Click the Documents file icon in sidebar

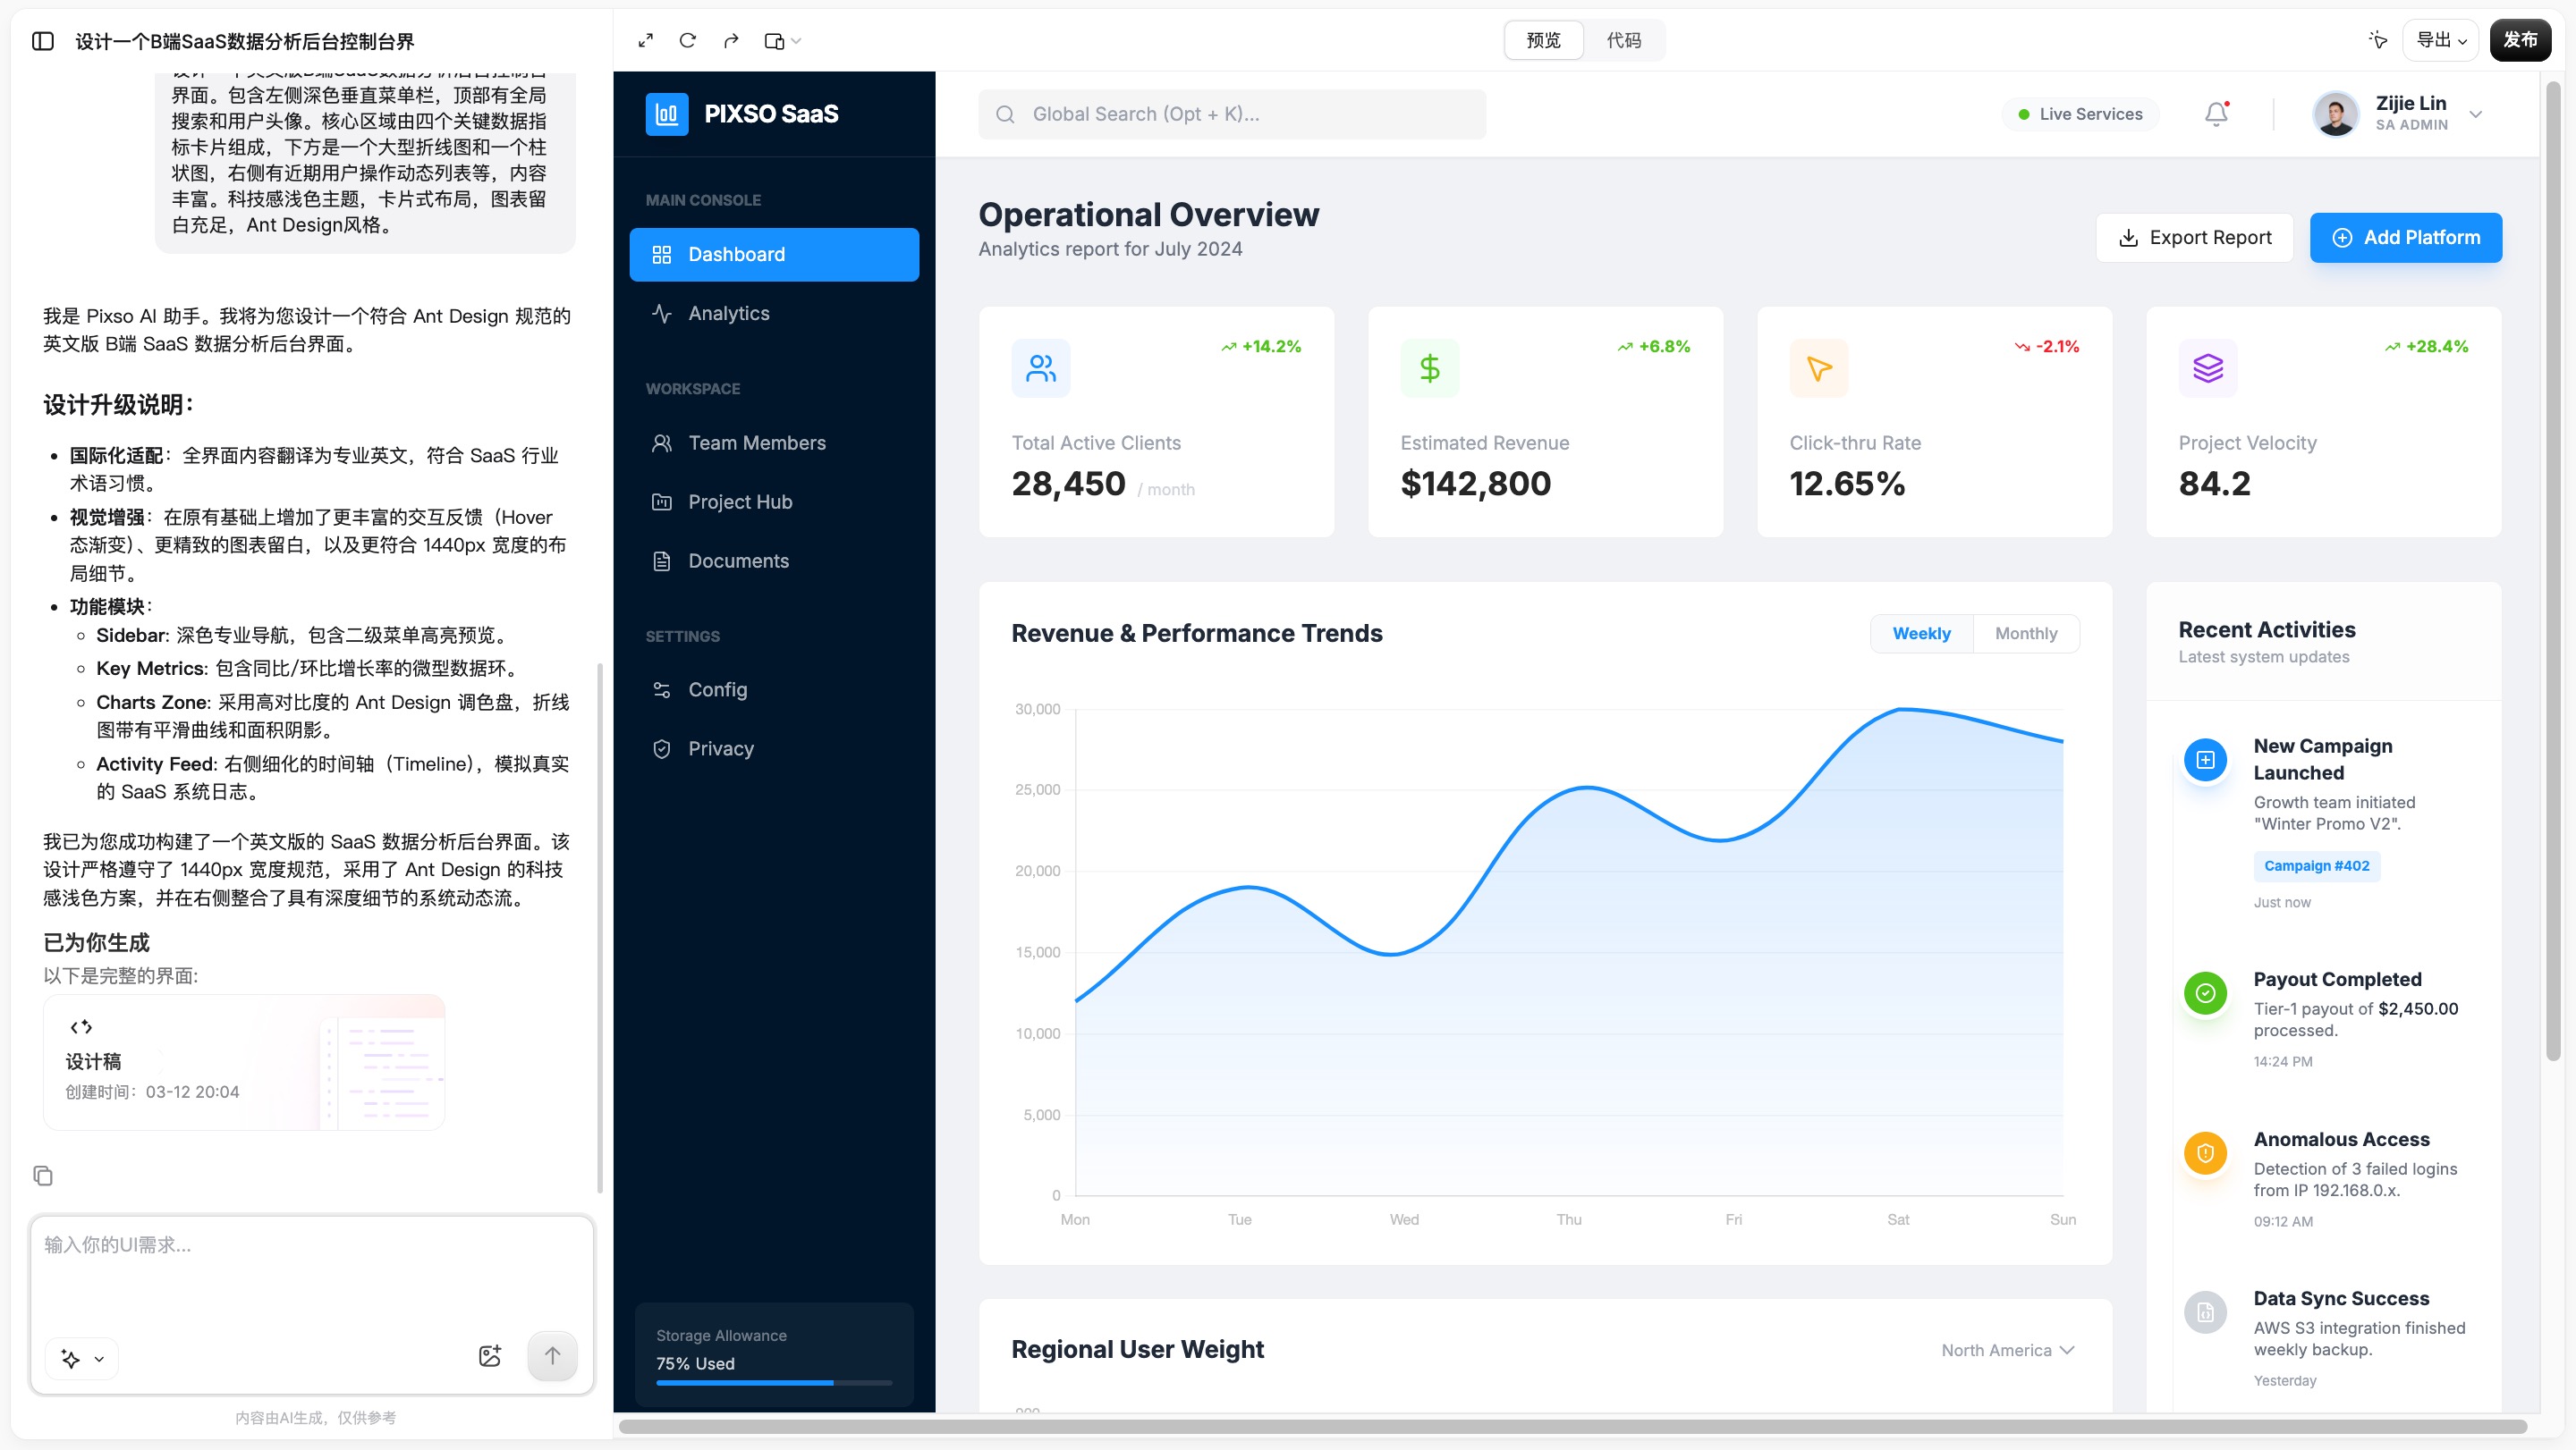662,561
